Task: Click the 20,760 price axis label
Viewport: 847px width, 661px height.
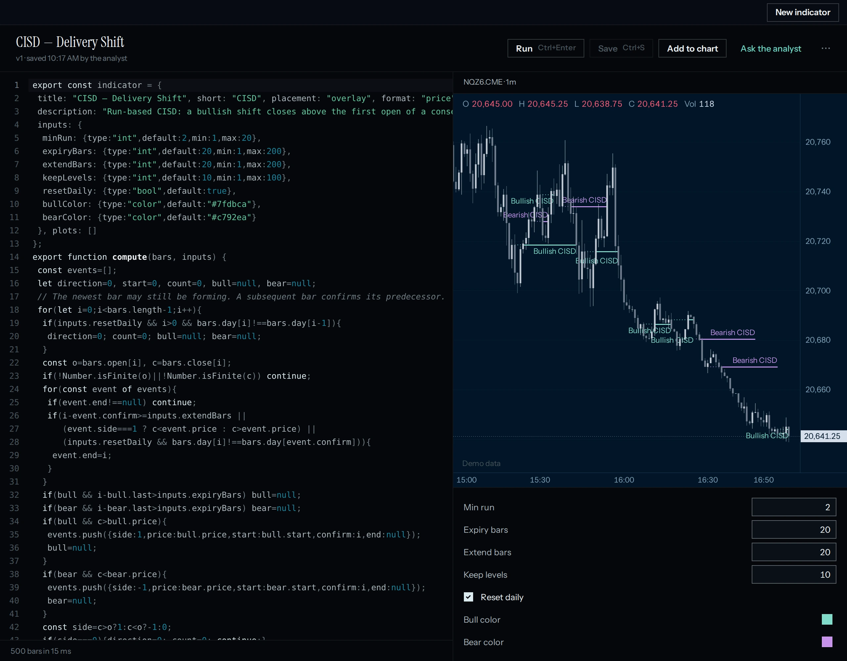Action: 818,142
